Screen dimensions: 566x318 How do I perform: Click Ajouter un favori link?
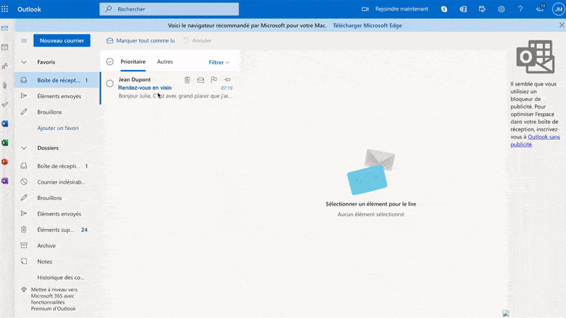coord(58,128)
